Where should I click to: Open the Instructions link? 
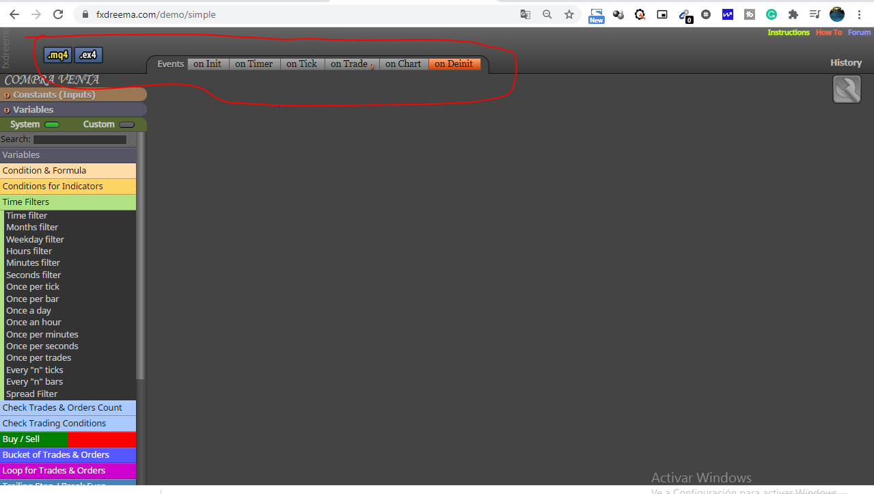[788, 32]
